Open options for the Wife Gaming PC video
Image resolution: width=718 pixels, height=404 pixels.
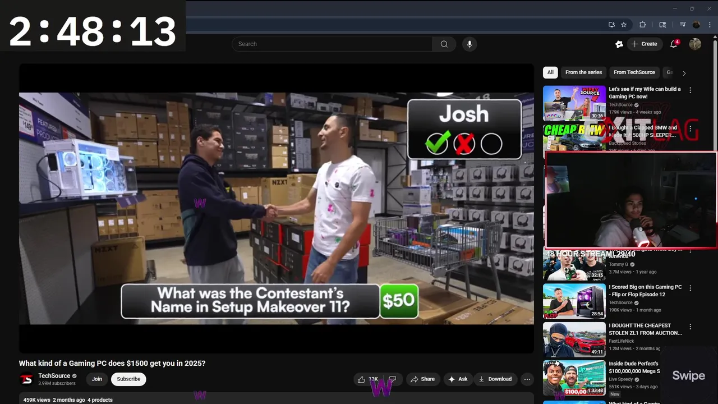691,90
